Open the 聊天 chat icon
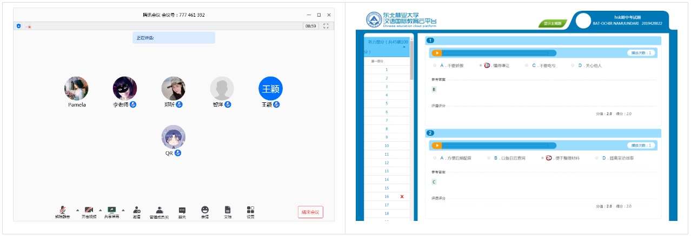 point(182,211)
